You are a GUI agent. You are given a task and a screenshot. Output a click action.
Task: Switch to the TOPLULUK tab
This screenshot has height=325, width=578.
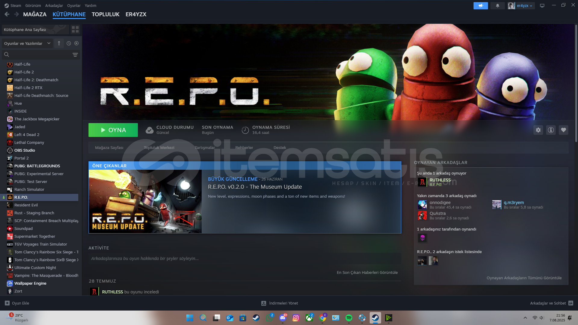[106, 14]
